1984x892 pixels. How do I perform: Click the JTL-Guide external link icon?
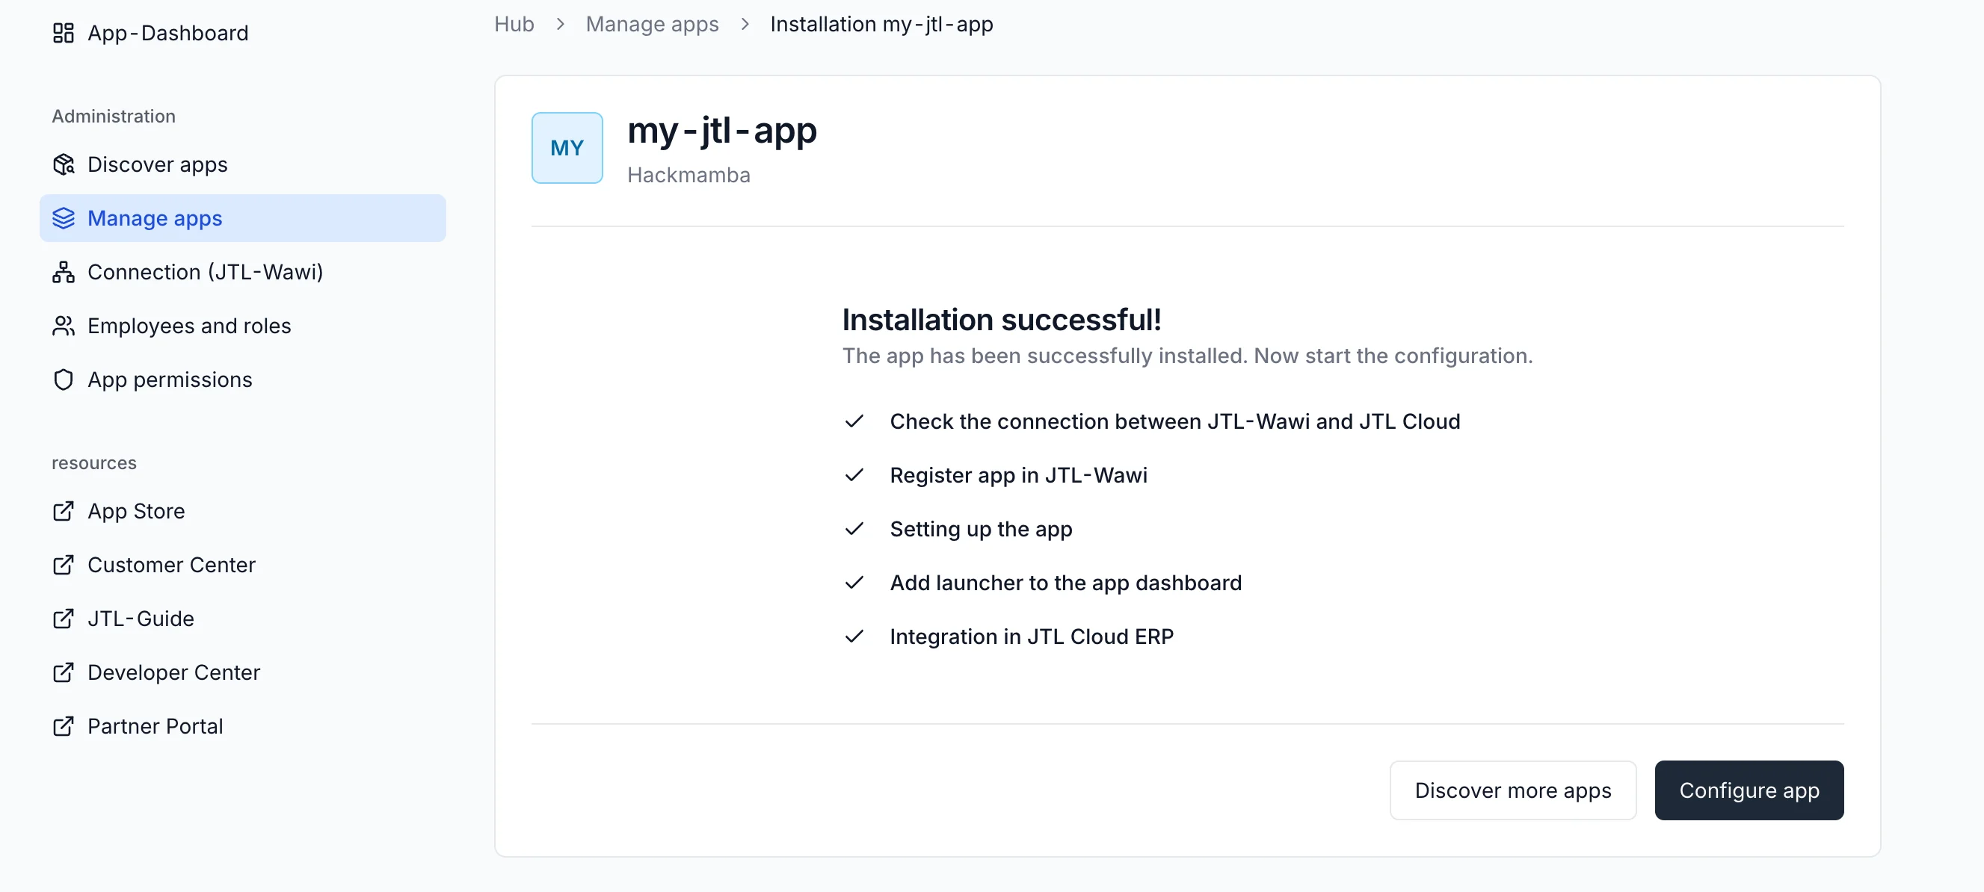point(63,619)
